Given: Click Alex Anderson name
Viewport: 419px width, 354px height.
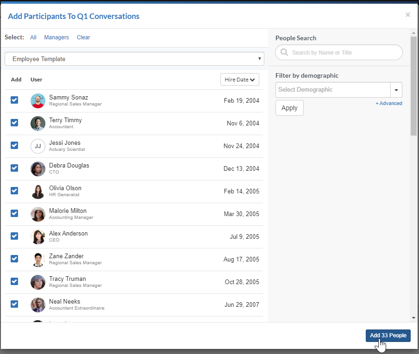Looking at the screenshot, I should [x=69, y=234].
